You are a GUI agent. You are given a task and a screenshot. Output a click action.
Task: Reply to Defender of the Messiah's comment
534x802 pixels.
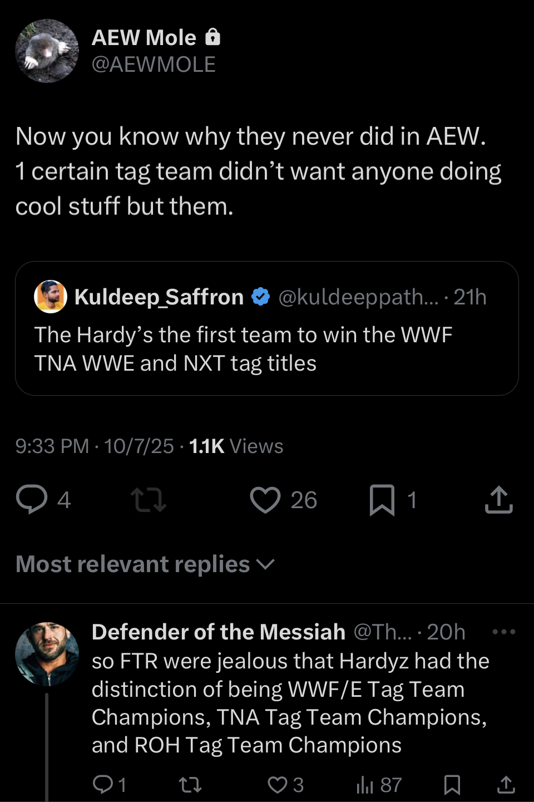[x=102, y=785]
